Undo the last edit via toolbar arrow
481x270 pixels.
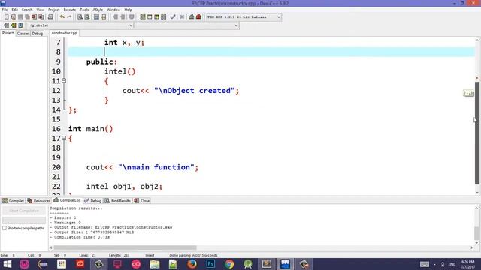pyautogui.click(x=62, y=16)
